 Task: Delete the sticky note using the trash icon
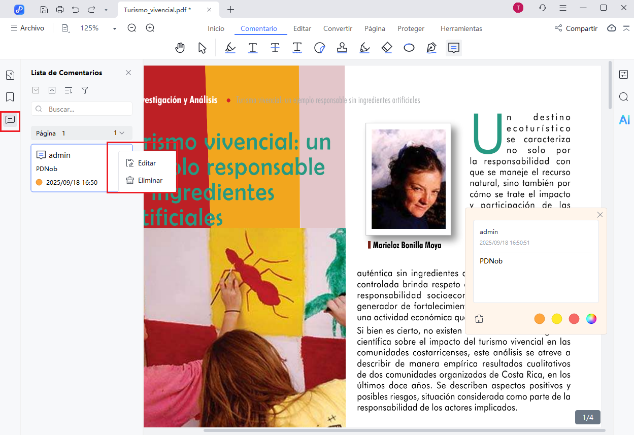coord(479,319)
